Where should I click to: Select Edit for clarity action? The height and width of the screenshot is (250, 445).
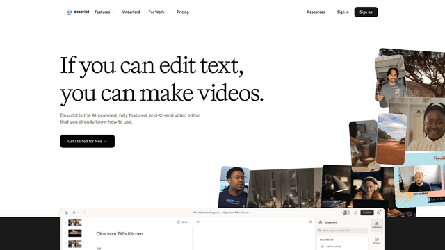tap(331, 247)
